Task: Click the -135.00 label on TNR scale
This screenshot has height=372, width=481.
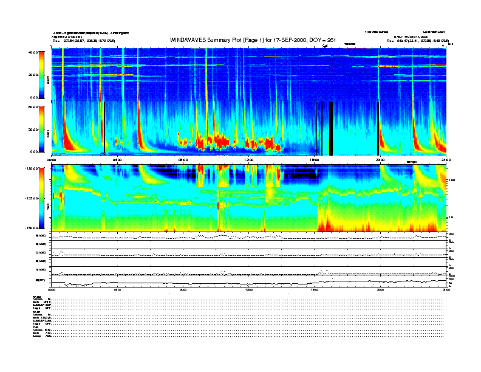Action: [32, 198]
